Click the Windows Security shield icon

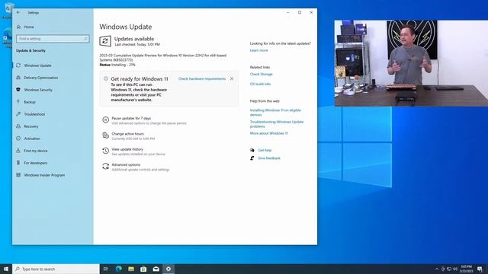(18, 90)
